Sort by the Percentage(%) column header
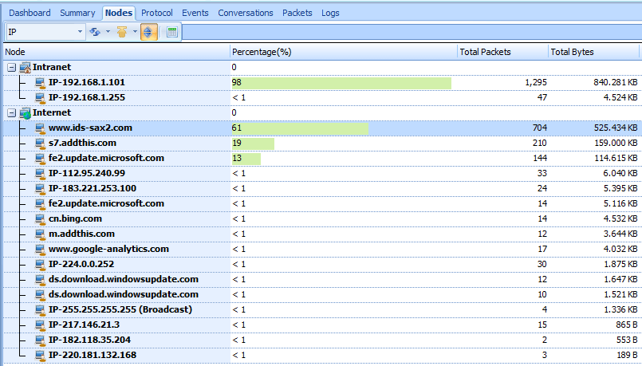Image resolution: width=642 pixels, height=366 pixels. pos(344,52)
